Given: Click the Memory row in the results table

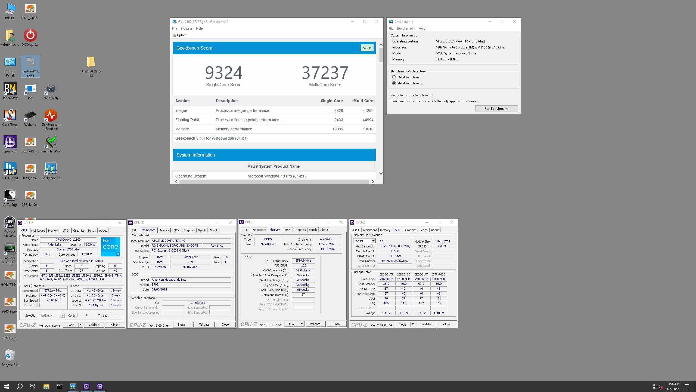Looking at the screenshot, I should (x=274, y=129).
